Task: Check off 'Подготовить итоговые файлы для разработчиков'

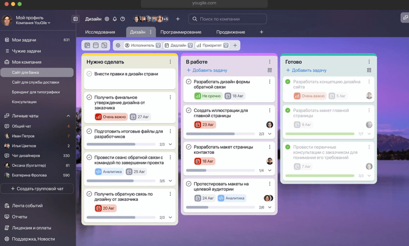Action: 89,131
